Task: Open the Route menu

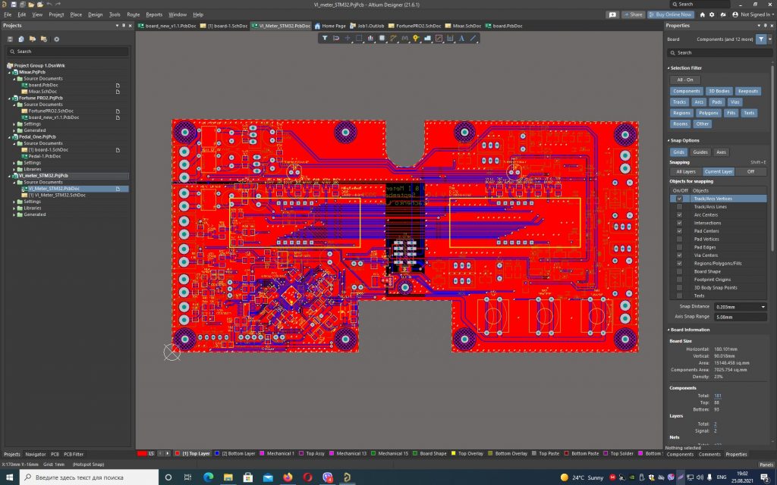Action: click(x=133, y=14)
